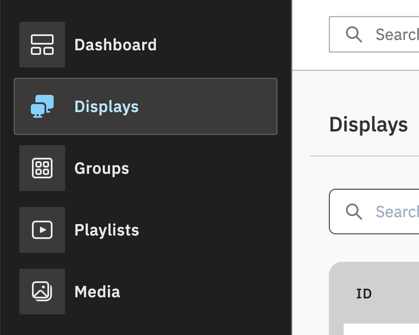The width and height of the screenshot is (419, 335).
Task: Open the Playlists page
Action: click(x=107, y=230)
